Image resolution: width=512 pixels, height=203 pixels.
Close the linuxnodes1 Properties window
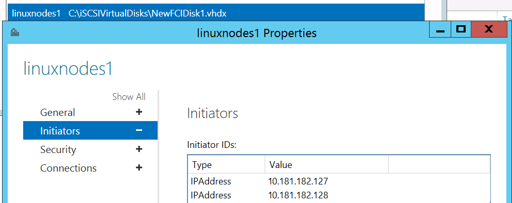click(x=489, y=30)
